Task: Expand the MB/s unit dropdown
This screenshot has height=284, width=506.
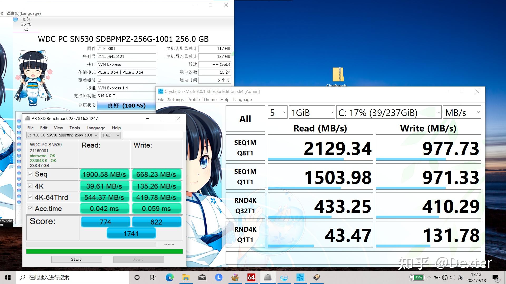Action: pyautogui.click(x=462, y=113)
